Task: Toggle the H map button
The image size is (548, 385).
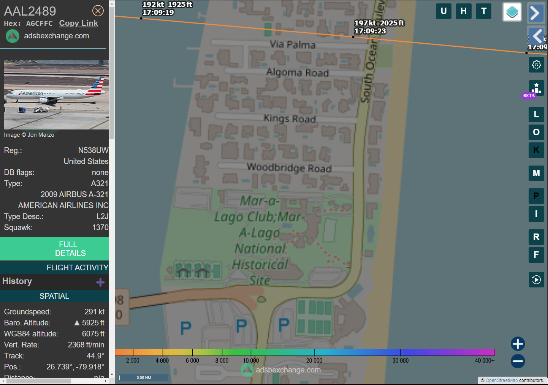Action: pos(464,11)
